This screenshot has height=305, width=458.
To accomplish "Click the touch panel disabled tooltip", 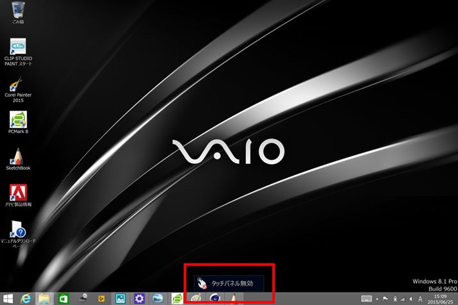I will [x=229, y=283].
